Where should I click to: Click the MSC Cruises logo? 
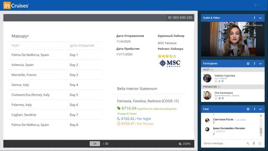point(170,63)
